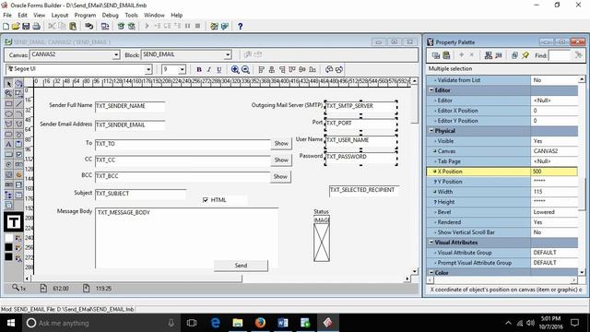The height and width of the screenshot is (332, 590).
Task: Open Help with the question mark icon
Action: pos(240,27)
